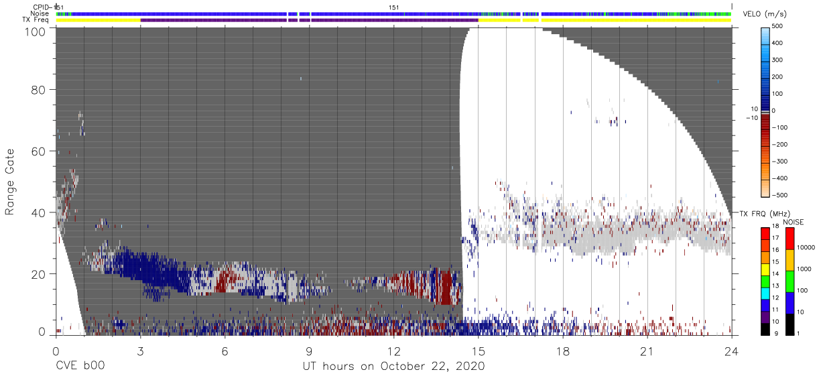The width and height of the screenshot is (823, 380).
Task: Click the TX Freq row label at top left
Action: coord(36,19)
